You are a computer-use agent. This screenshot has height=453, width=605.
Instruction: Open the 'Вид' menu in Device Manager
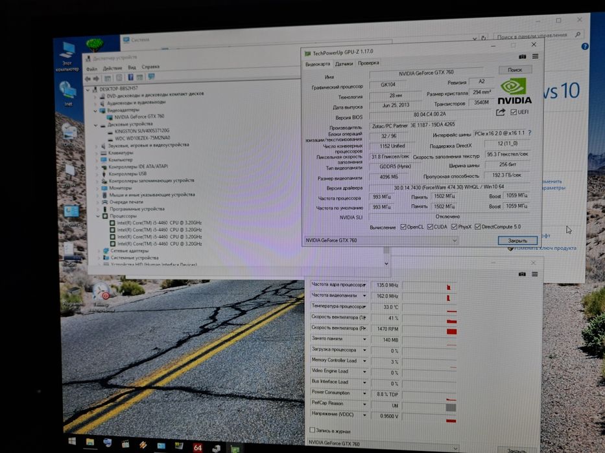click(132, 67)
